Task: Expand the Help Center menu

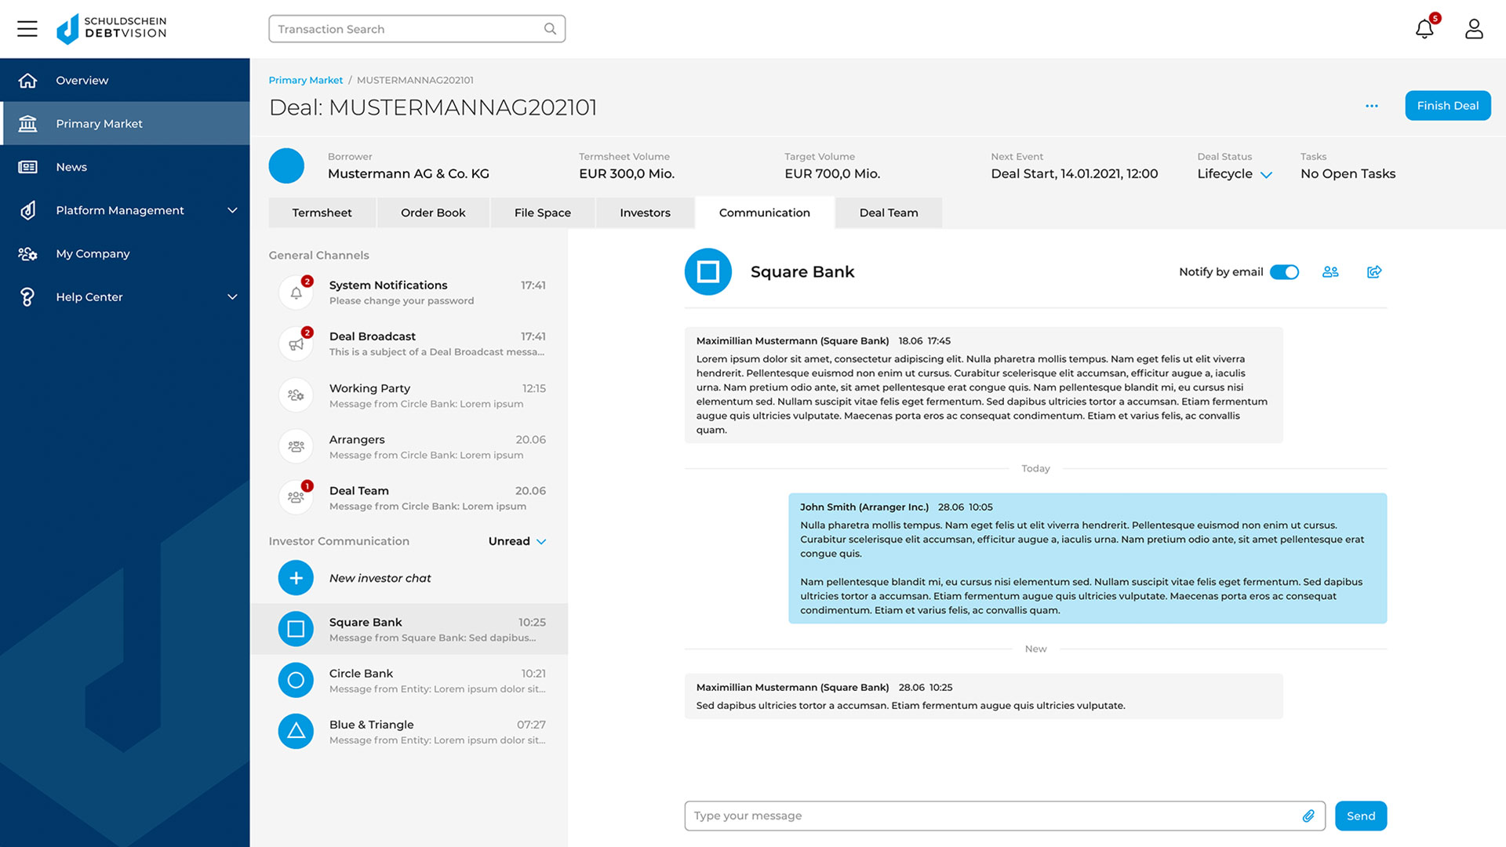Action: [x=232, y=296]
